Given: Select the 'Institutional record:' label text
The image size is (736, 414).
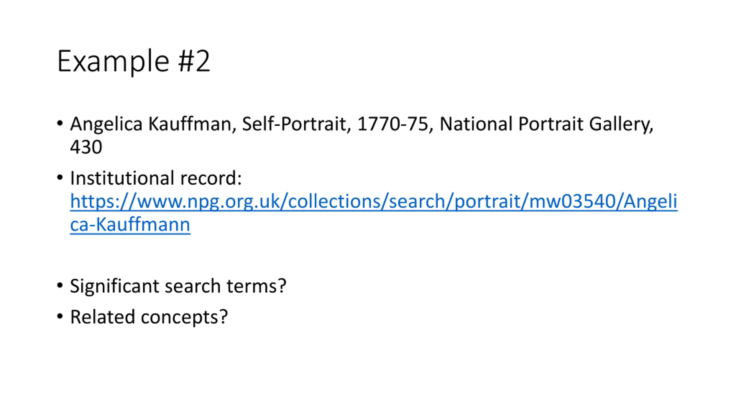Looking at the screenshot, I should (x=156, y=178).
